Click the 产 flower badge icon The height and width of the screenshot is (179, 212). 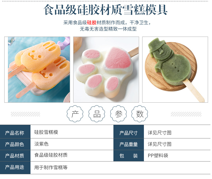(75, 114)
